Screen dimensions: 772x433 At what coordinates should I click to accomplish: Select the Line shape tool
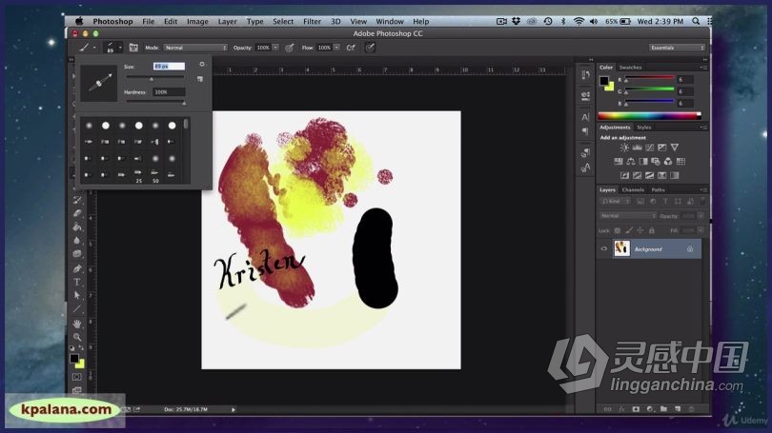click(77, 309)
